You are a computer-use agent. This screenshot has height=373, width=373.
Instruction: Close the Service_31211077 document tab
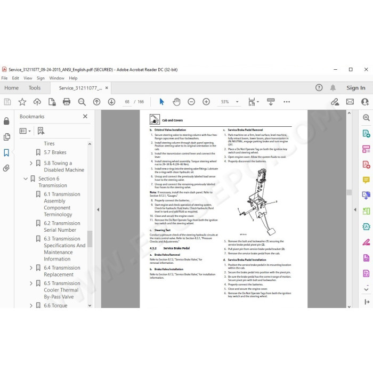pyautogui.click(x=107, y=88)
